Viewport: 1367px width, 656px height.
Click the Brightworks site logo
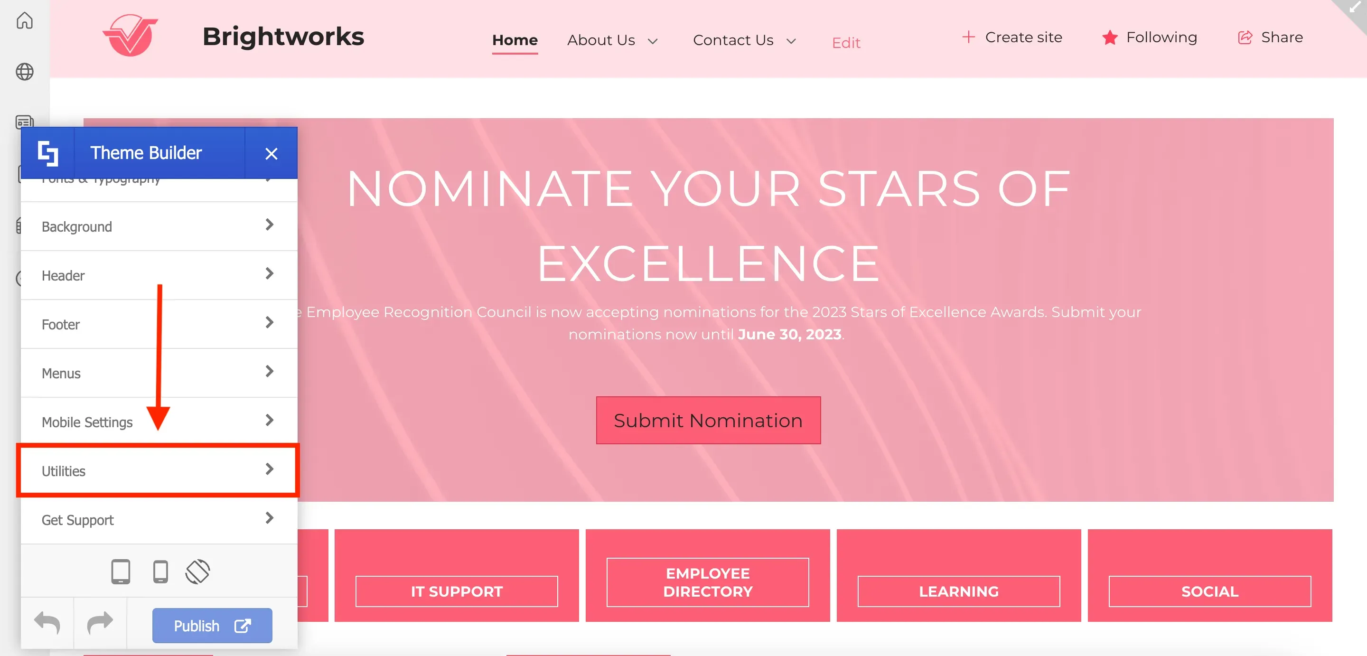[131, 36]
